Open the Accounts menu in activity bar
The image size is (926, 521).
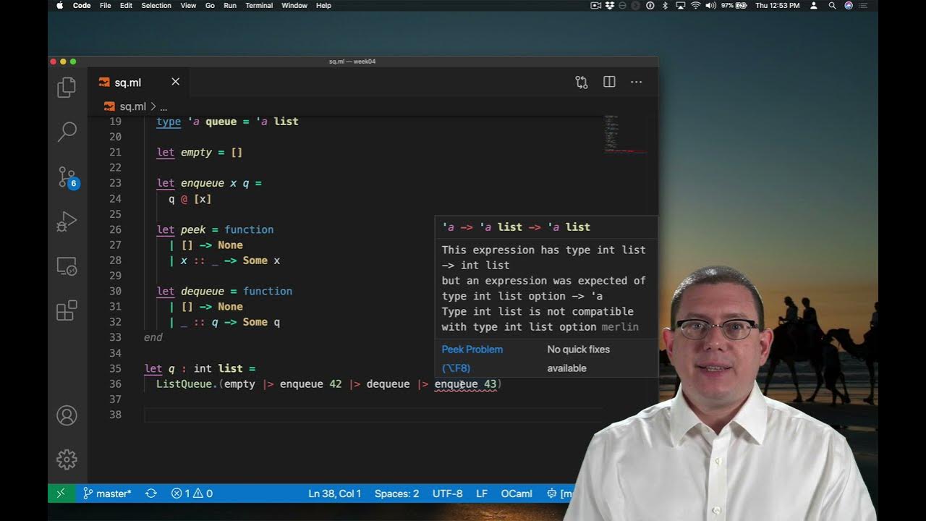[x=67, y=415]
